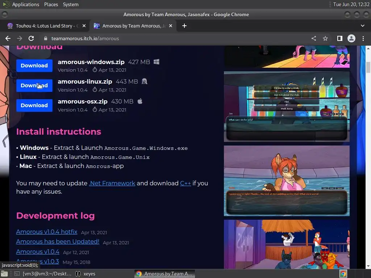Open a new browser tab
The width and height of the screenshot is (371, 278).
click(184, 26)
